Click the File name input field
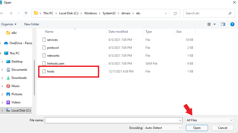 (x=111, y=120)
